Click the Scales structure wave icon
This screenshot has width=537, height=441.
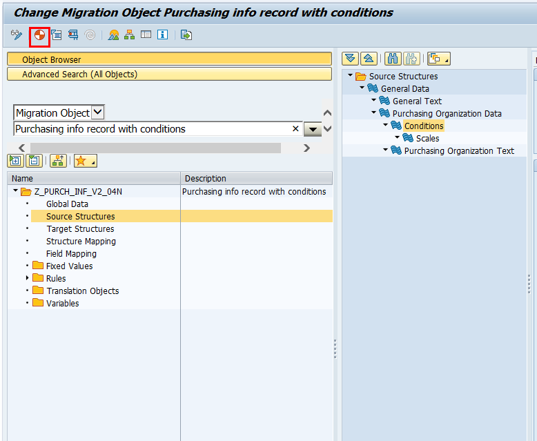[408, 138]
